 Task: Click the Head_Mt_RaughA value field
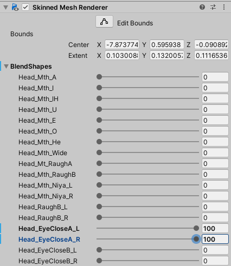(x=215, y=163)
